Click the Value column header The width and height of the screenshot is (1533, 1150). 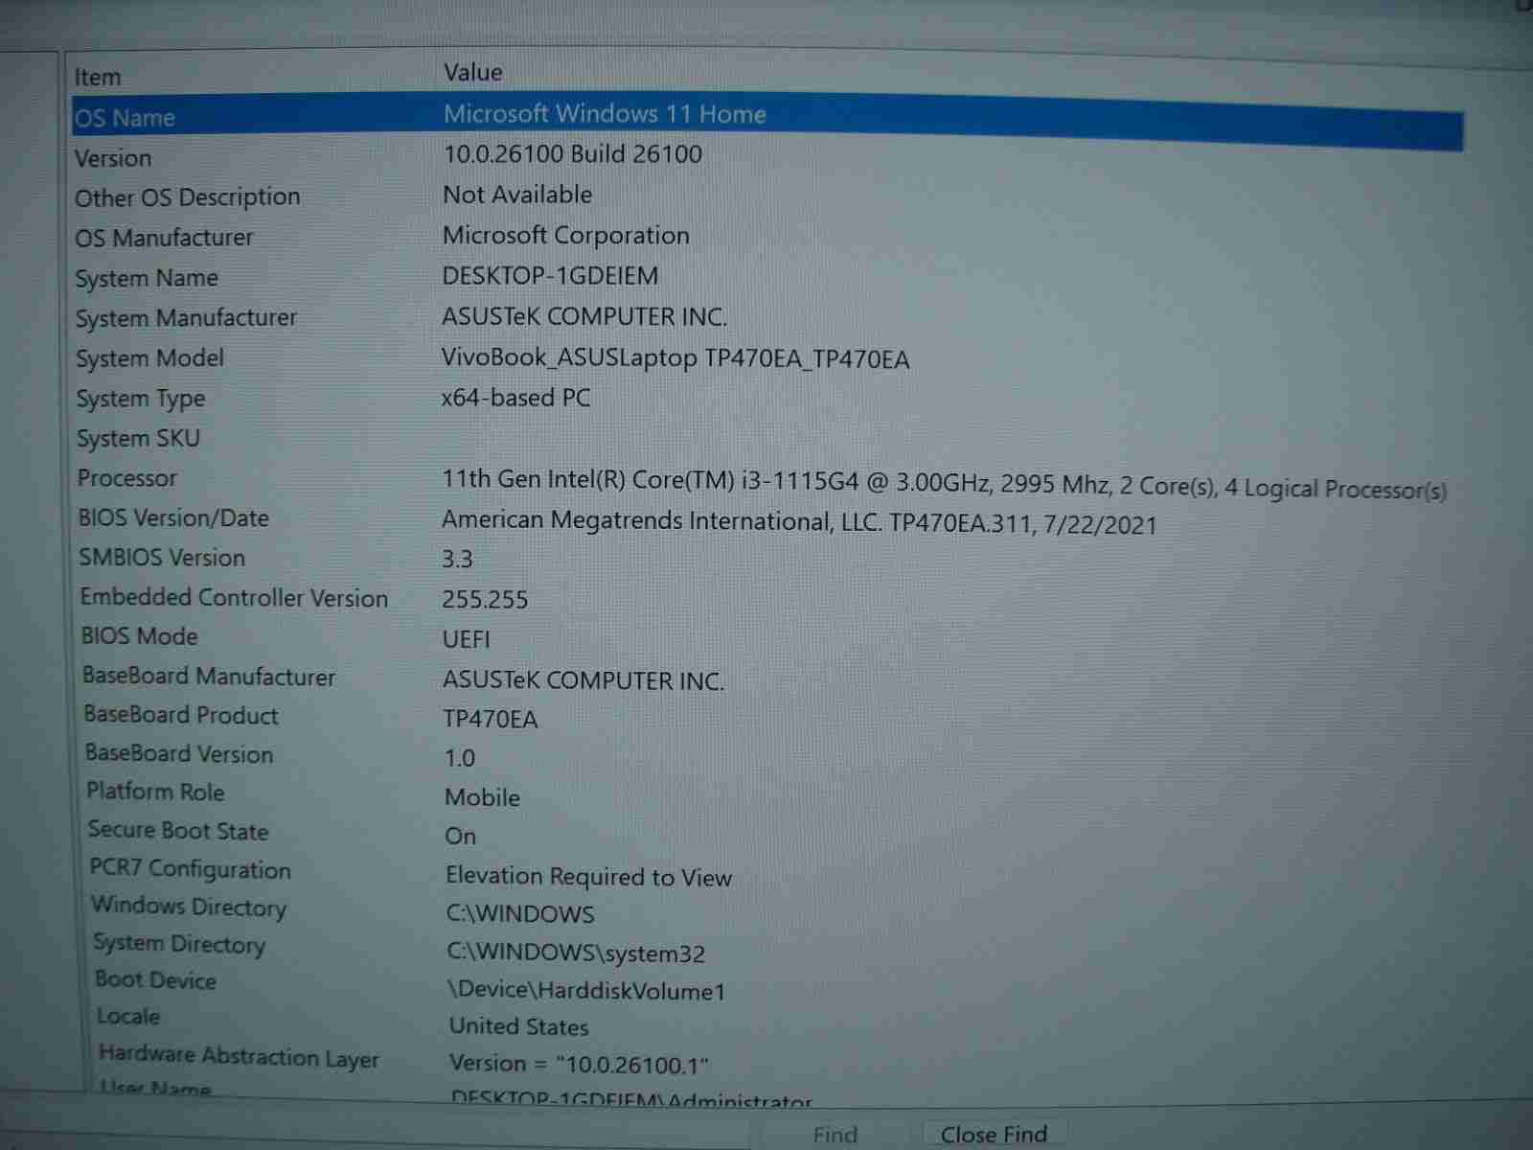(x=472, y=73)
